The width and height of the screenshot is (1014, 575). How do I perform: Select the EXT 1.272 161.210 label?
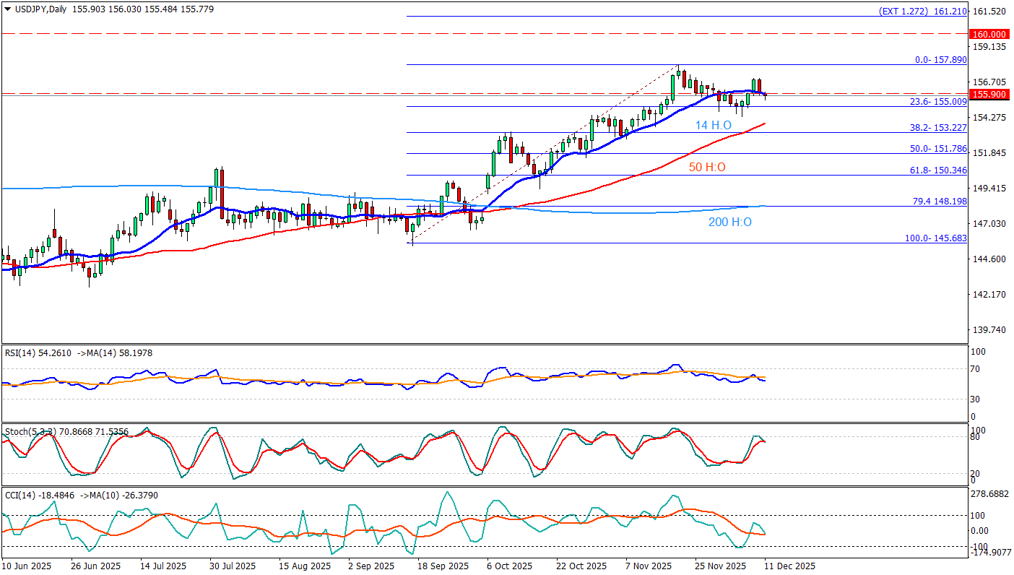pyautogui.click(x=922, y=12)
